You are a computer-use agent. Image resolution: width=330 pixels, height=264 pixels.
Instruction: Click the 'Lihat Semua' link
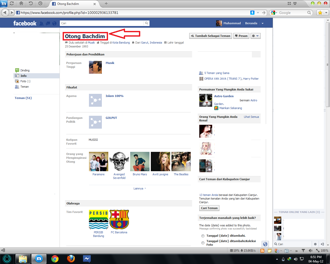point(251,117)
